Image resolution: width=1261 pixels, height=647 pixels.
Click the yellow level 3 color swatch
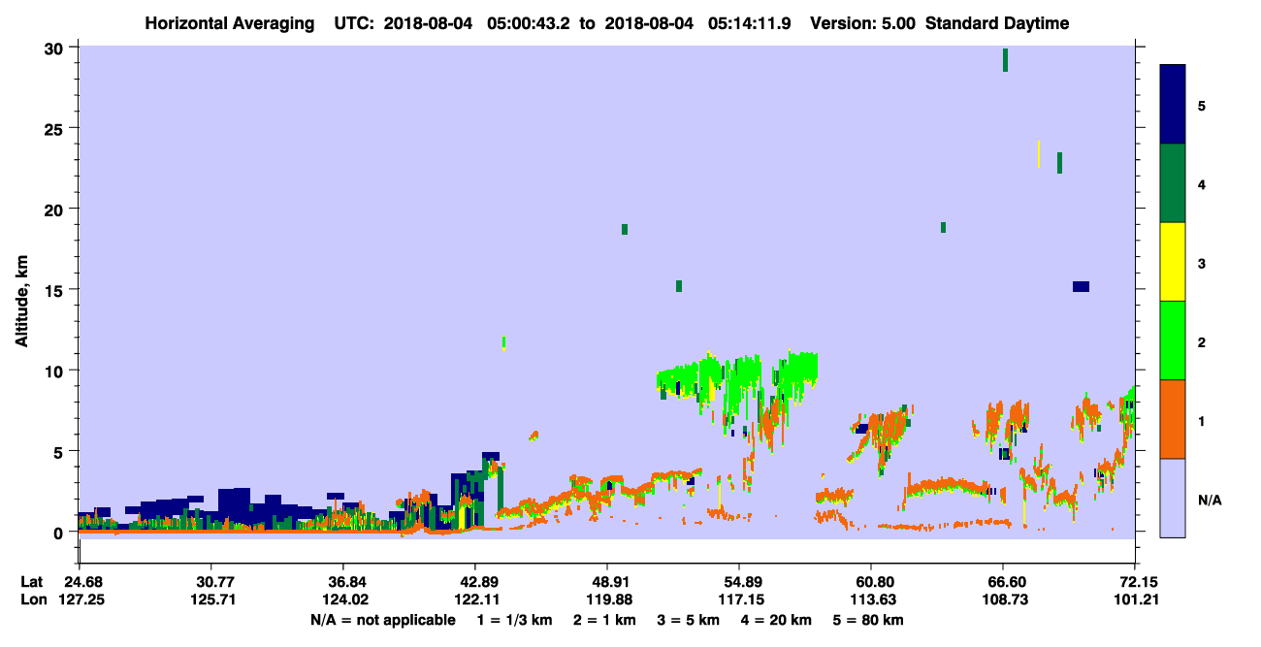tap(1173, 262)
